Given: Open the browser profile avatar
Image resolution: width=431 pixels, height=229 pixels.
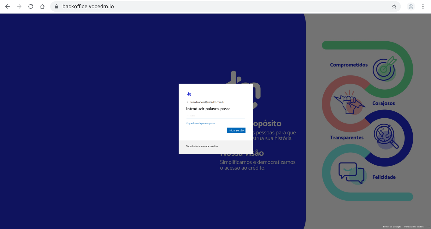Looking at the screenshot, I should 411,6.
